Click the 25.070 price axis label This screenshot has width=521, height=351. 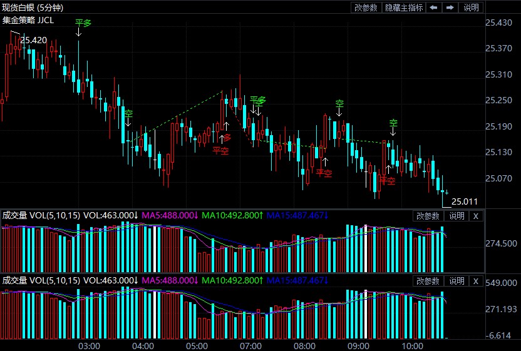tap(498, 178)
